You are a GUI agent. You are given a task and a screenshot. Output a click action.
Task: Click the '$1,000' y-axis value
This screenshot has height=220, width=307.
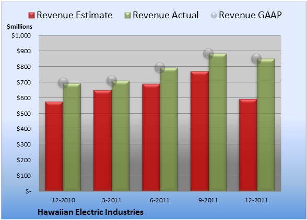[x=21, y=35]
